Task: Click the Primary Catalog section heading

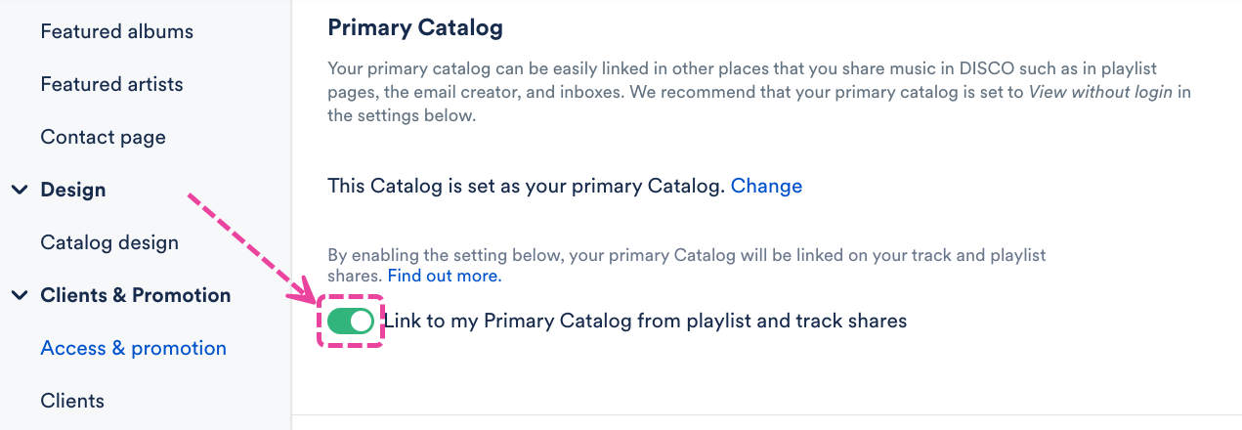Action: pyautogui.click(x=414, y=27)
